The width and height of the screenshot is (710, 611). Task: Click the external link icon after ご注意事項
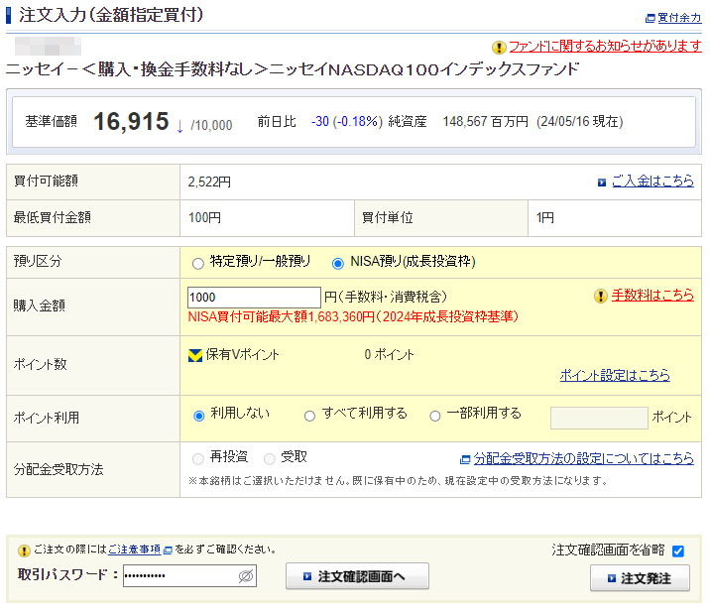coord(168,550)
